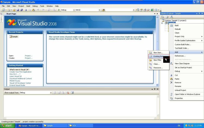Select Properties in the context menu
This screenshot has height=128, width=204.
(186, 98)
